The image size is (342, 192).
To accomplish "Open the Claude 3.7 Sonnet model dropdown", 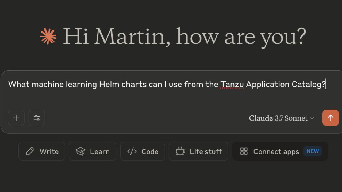I will click(278, 118).
